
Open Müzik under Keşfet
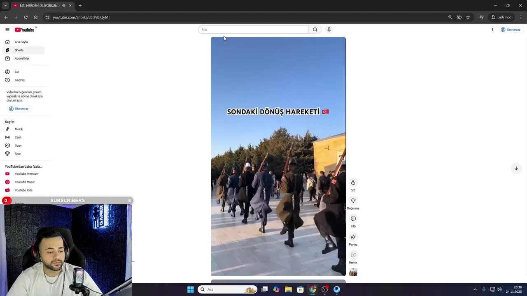23,129
